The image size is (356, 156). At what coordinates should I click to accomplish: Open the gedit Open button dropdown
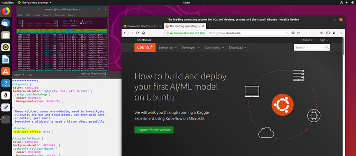pos(19,75)
